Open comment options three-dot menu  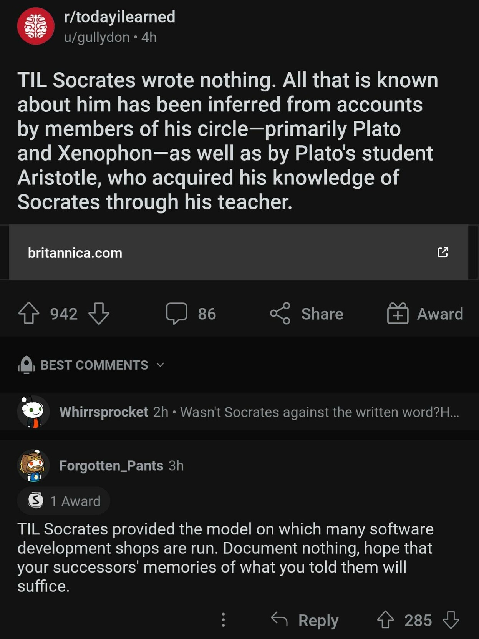click(223, 620)
